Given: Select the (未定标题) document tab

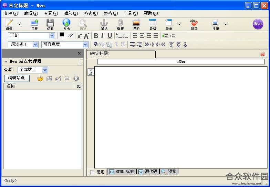Looking at the screenshot, I should (x=121, y=54).
